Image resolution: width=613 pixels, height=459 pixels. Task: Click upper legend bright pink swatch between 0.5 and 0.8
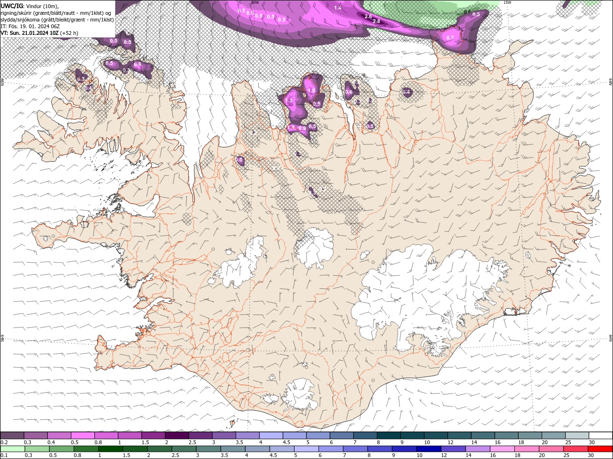[83, 435]
